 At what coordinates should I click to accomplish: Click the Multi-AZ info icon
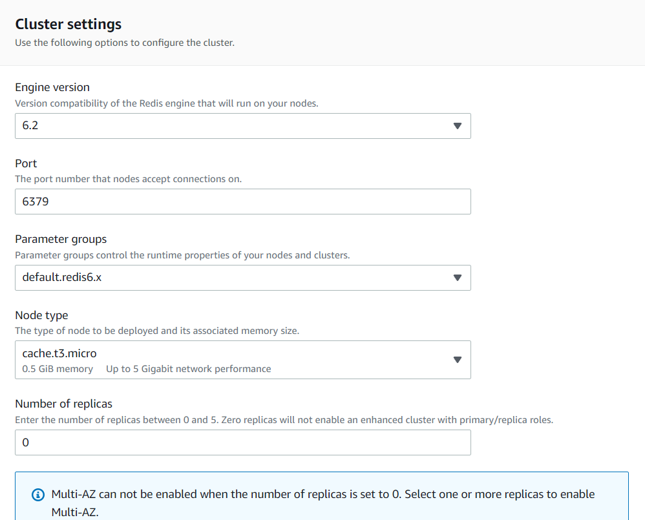pyautogui.click(x=37, y=494)
